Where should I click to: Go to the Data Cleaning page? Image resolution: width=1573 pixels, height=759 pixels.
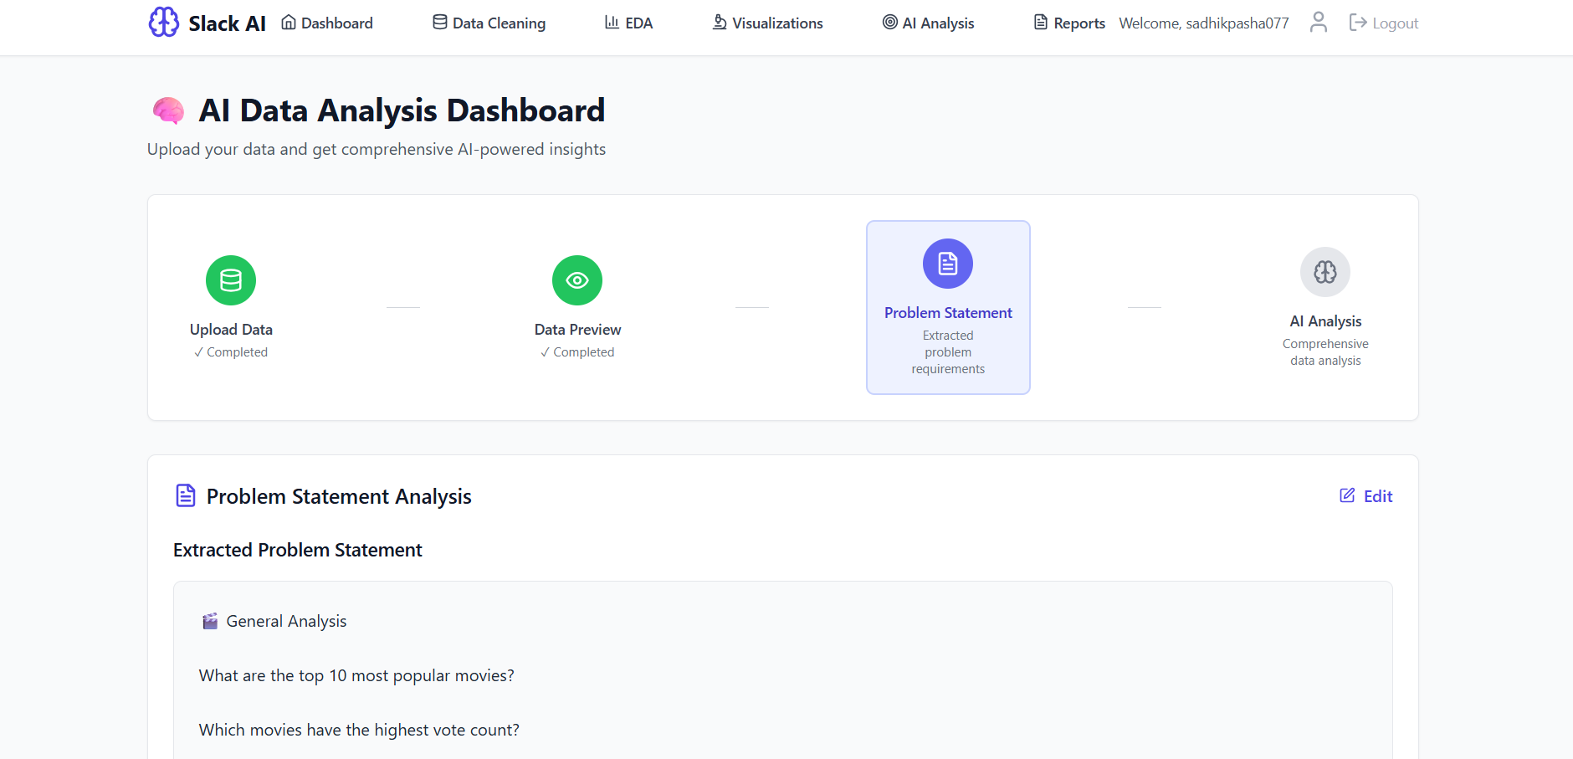489,23
